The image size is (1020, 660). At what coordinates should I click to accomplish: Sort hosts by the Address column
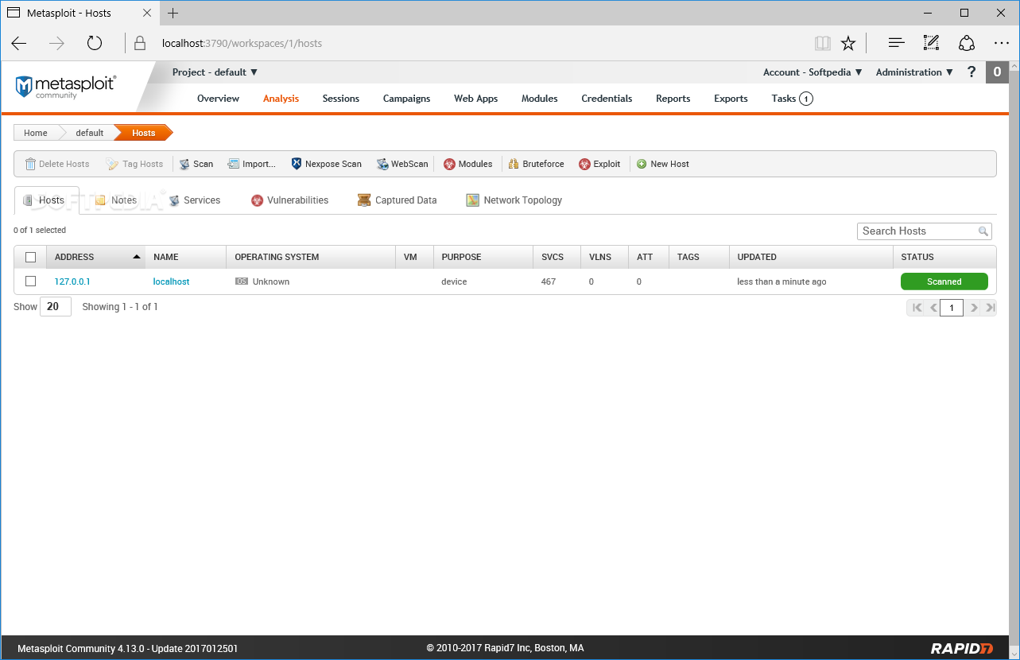point(96,258)
